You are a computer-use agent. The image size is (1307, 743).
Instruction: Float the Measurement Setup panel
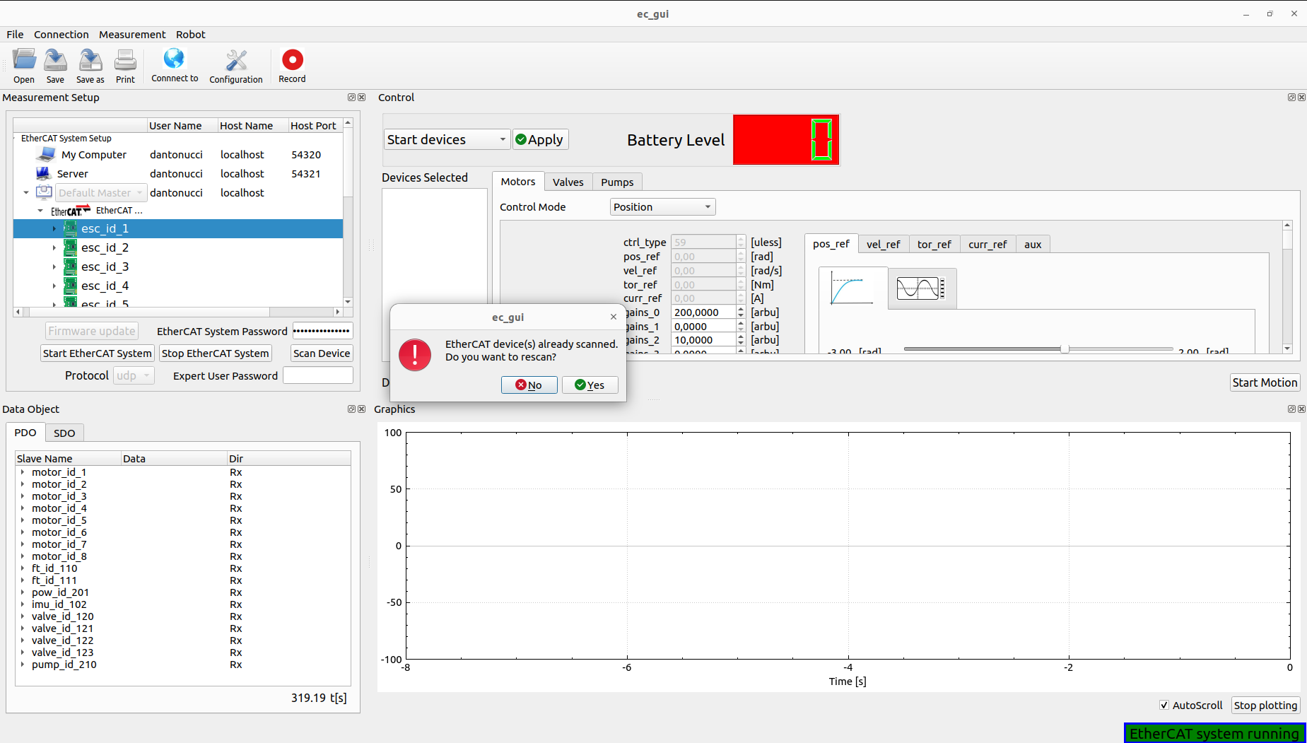click(x=351, y=98)
